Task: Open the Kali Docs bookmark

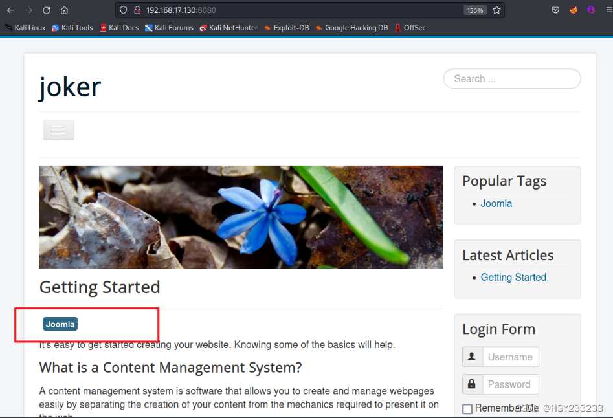Action: click(x=119, y=28)
